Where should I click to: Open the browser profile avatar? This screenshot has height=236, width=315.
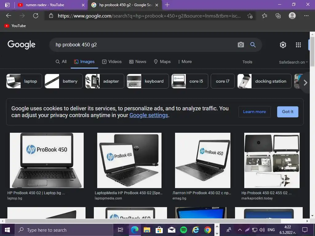(x=292, y=16)
